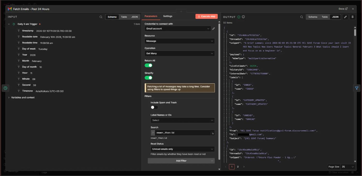Pin the output data icon
This screenshot has width=362, height=176.
[x=352, y=17]
